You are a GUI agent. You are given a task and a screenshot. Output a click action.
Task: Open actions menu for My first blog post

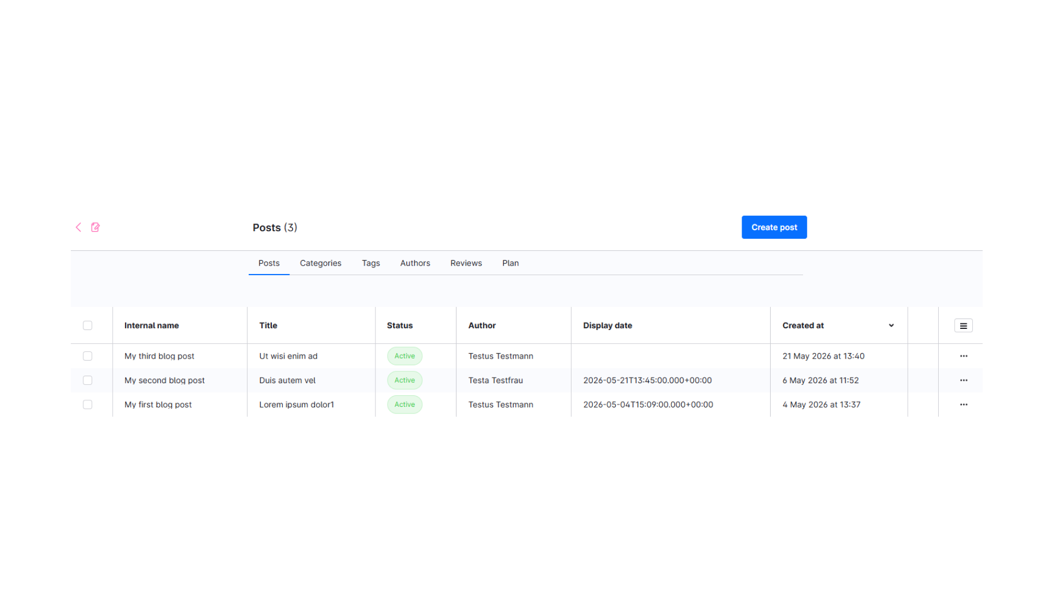[x=963, y=405]
